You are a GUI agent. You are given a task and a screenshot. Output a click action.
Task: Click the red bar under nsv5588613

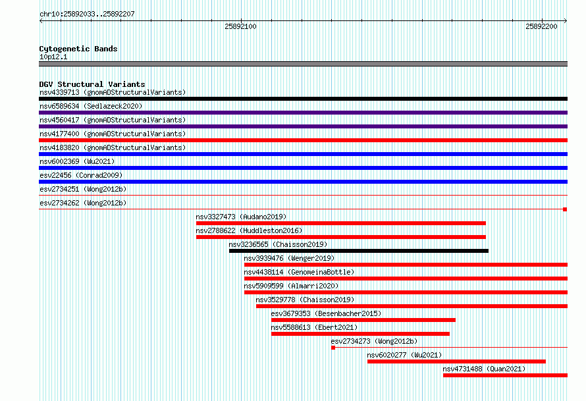[360, 334]
